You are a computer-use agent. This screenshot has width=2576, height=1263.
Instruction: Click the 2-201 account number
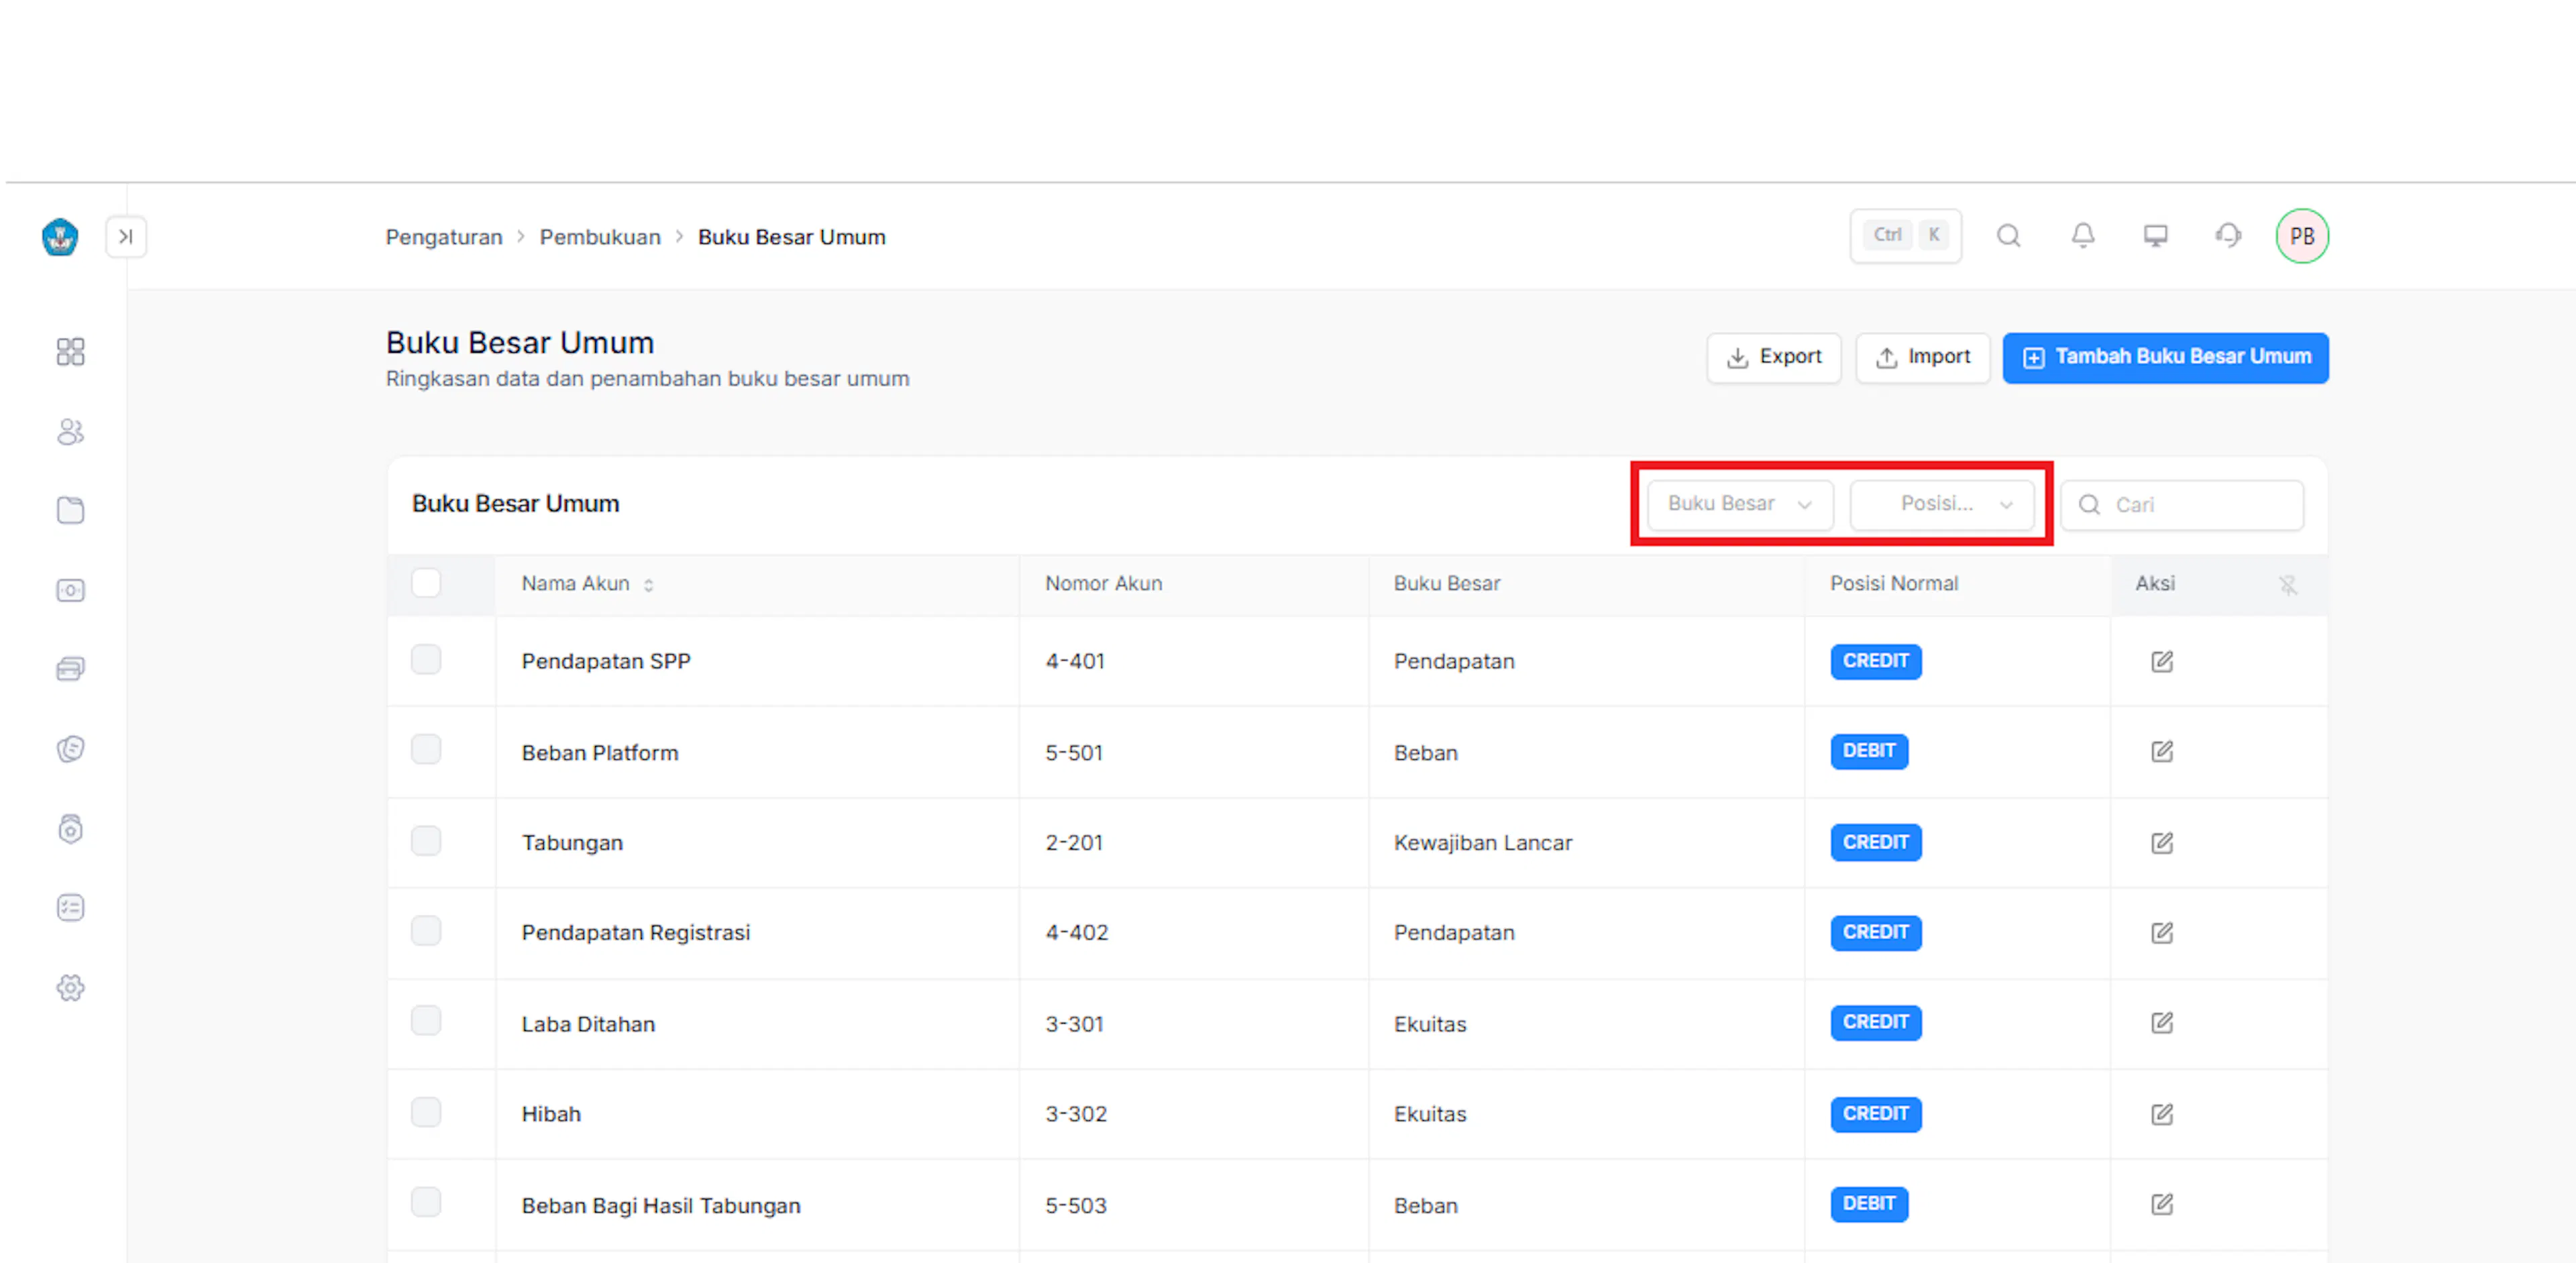point(1074,843)
